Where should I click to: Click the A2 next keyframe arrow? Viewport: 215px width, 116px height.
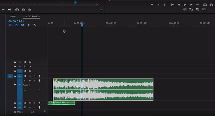pos(39,90)
